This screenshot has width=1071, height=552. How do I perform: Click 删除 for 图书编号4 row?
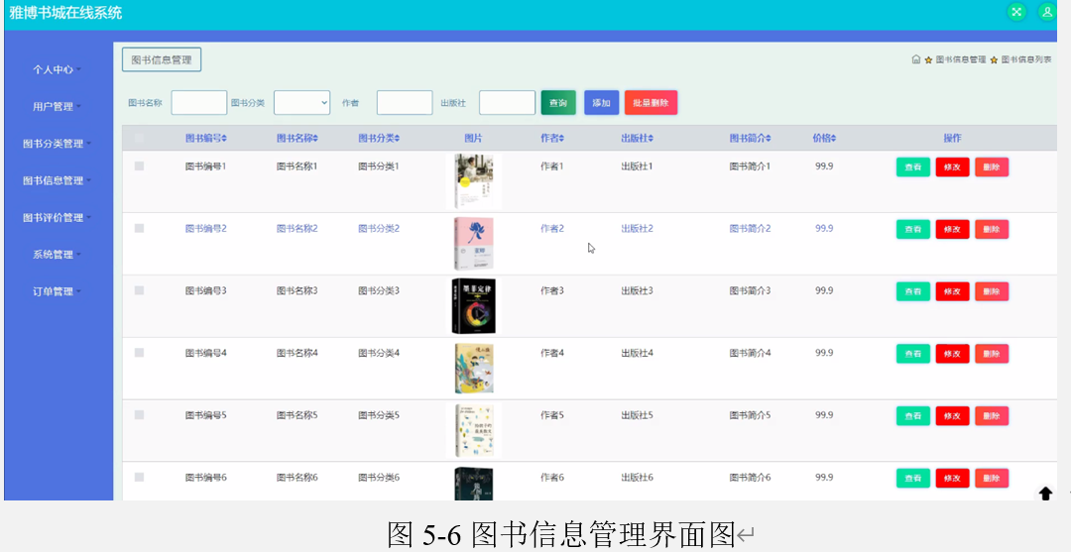pos(992,354)
